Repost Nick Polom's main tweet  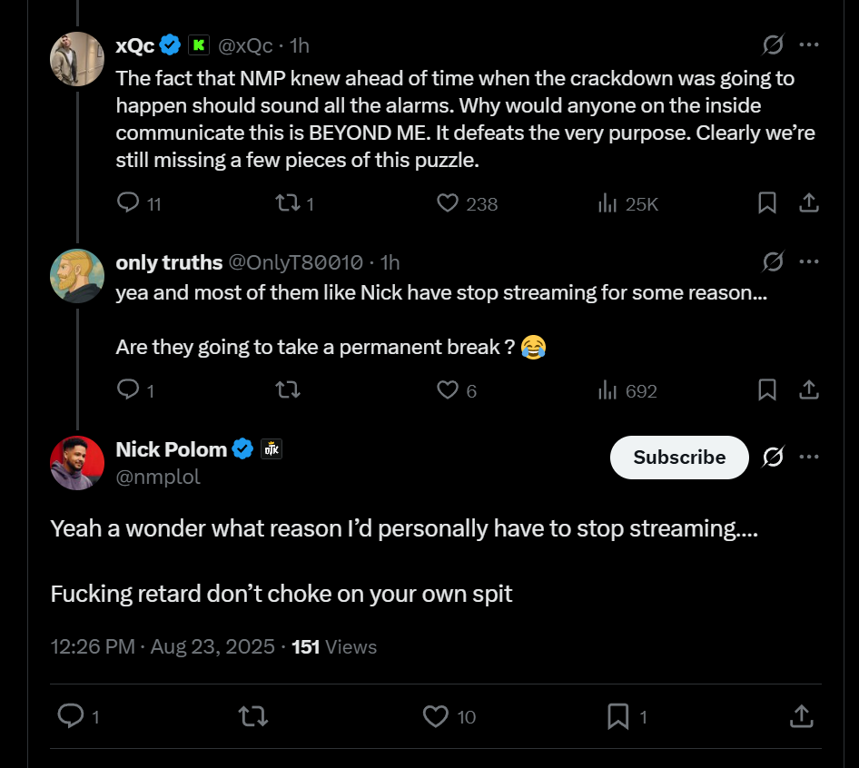pos(252,716)
